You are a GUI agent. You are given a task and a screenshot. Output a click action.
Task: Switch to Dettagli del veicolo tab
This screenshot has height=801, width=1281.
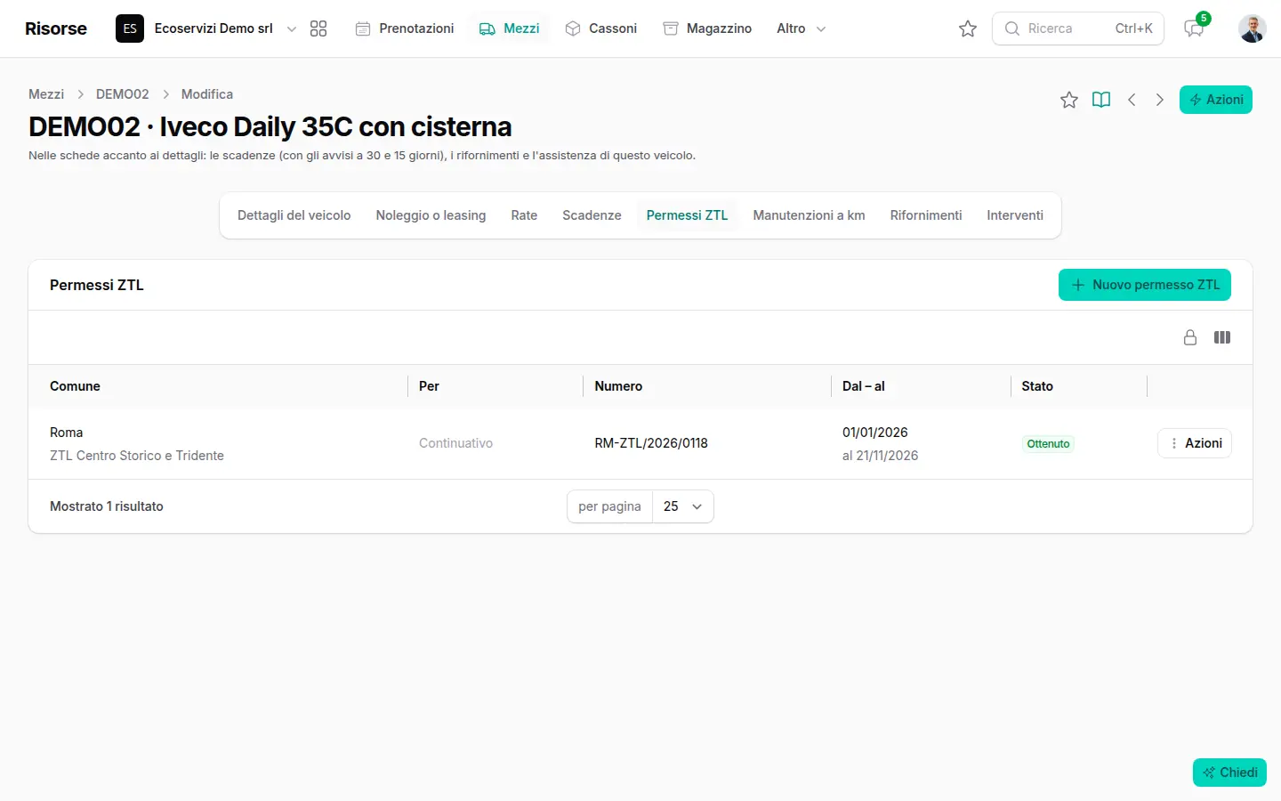pos(294,215)
